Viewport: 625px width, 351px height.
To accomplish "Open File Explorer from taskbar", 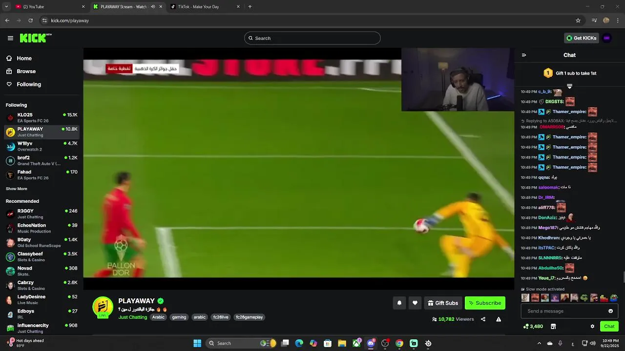I will [342, 343].
